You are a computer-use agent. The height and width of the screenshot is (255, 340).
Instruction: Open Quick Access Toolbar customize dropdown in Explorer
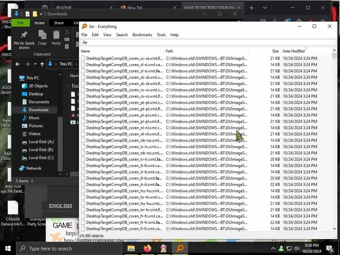(41, 14)
